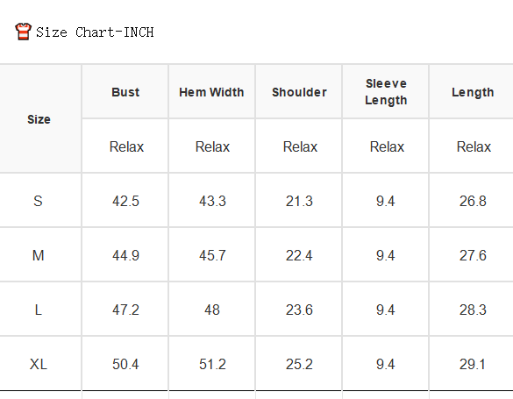This screenshot has height=399, width=513.
Task: Click the Bust column header
Action: [125, 92]
